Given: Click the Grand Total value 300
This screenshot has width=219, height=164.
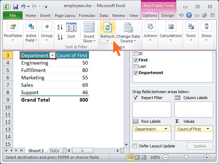Looking at the screenshot, I should (84, 100).
